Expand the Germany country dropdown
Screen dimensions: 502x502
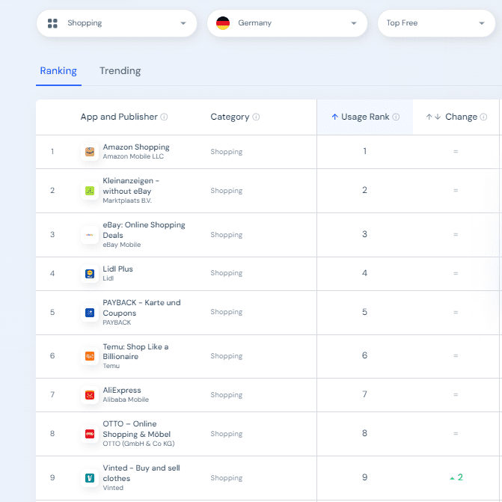click(x=287, y=23)
